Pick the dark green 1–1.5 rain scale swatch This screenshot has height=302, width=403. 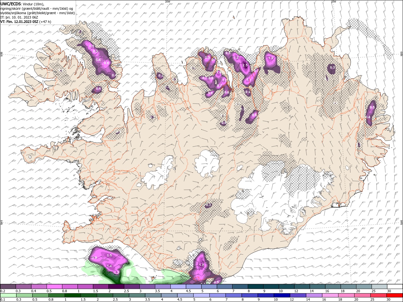(73, 295)
